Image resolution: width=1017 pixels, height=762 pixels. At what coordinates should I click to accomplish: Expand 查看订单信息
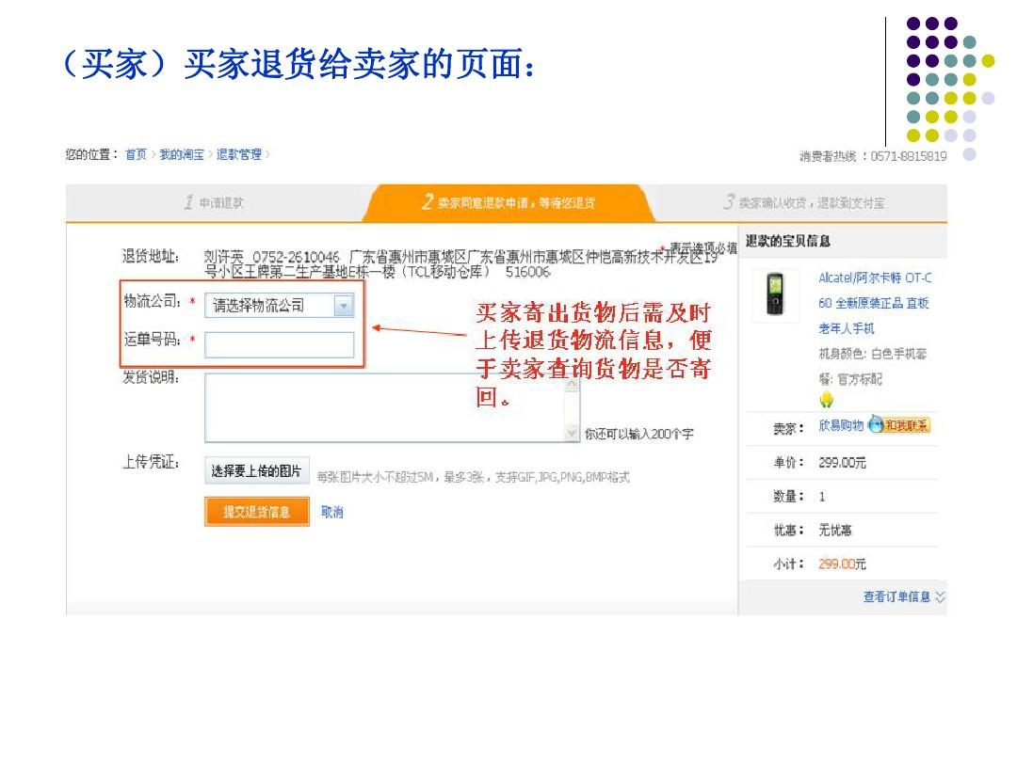point(903,596)
